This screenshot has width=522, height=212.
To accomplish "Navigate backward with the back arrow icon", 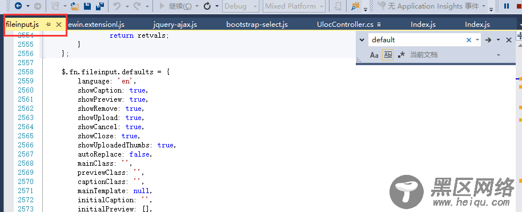I will (x=18, y=6).
